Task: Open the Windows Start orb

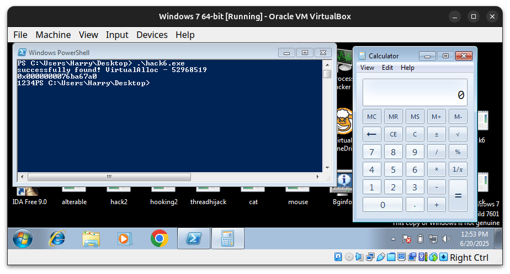Action: 23,238
